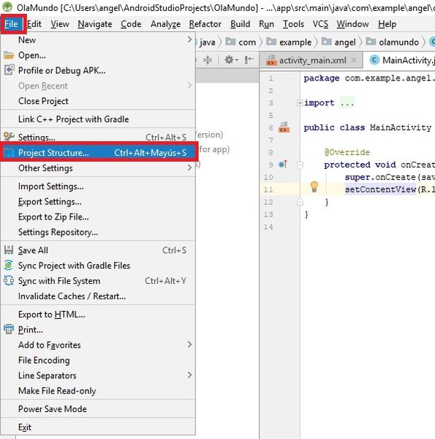Open the Analyze menu
Viewport: 435px width, 439px height.
point(165,24)
